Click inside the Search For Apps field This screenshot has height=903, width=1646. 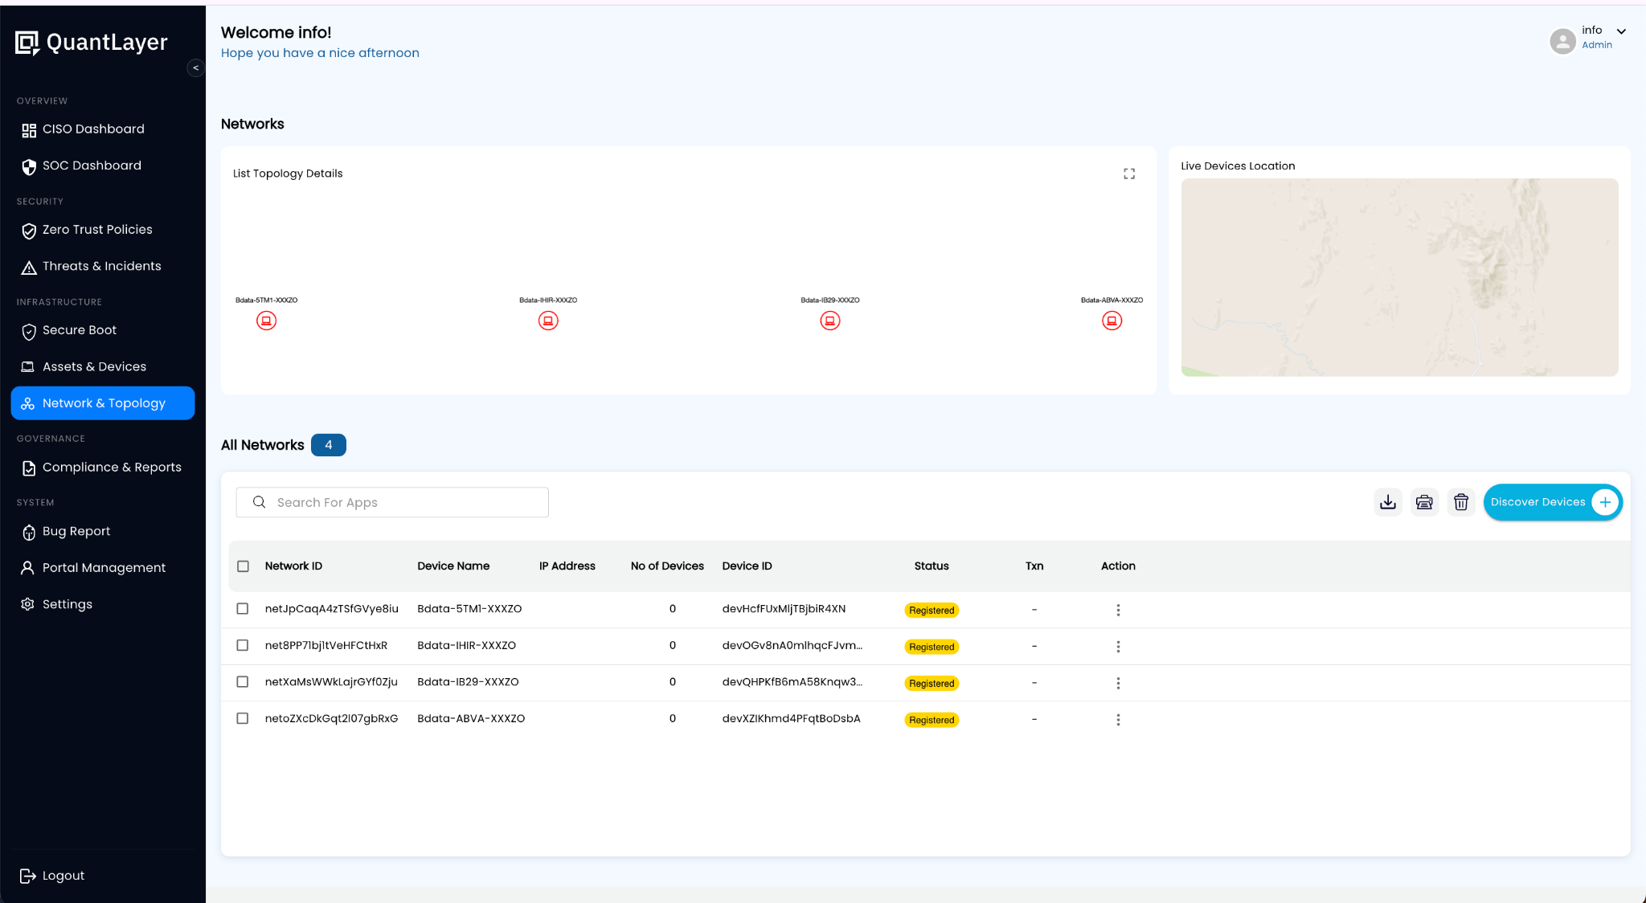(391, 502)
